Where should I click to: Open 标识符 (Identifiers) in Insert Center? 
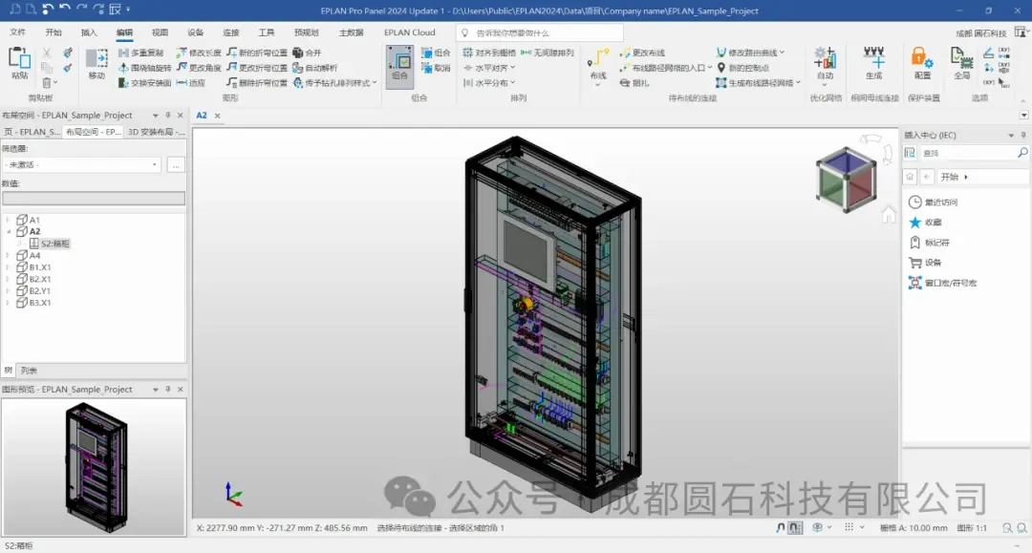pyautogui.click(x=930, y=243)
